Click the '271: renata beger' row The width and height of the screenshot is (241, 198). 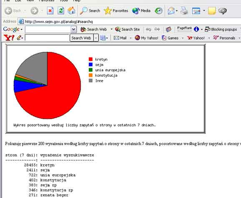[48, 195]
